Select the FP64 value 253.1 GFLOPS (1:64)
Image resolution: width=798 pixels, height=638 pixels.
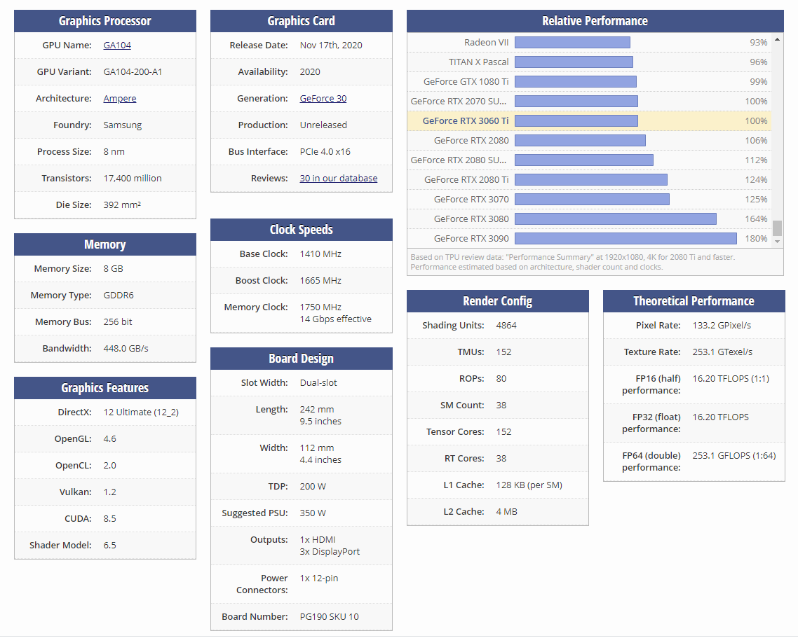pyautogui.click(x=734, y=456)
